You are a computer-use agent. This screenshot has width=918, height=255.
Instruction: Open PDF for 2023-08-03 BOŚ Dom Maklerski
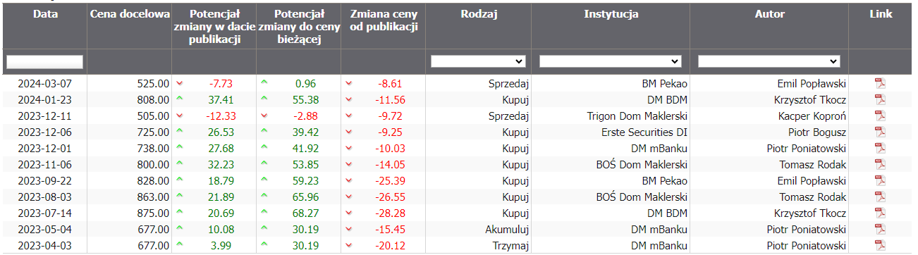coord(880,197)
